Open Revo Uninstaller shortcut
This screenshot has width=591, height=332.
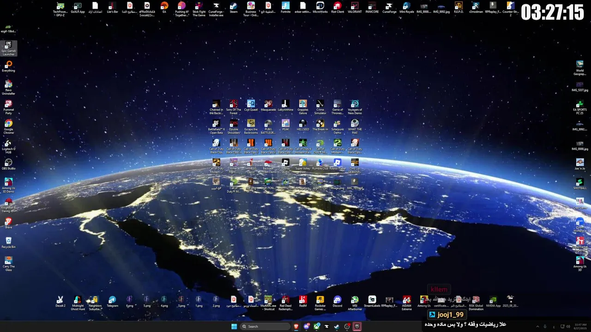(x=8, y=88)
